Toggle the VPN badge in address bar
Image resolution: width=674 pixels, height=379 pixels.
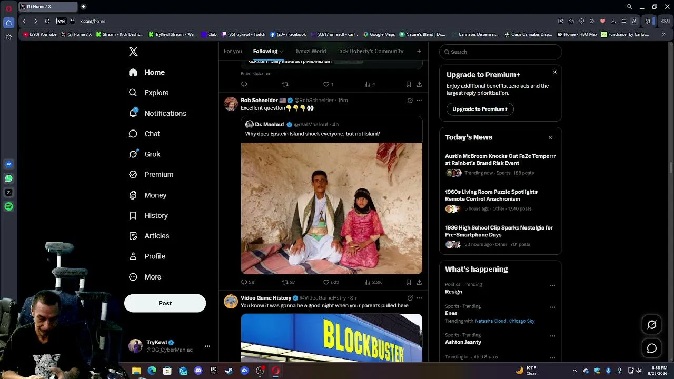click(x=61, y=21)
